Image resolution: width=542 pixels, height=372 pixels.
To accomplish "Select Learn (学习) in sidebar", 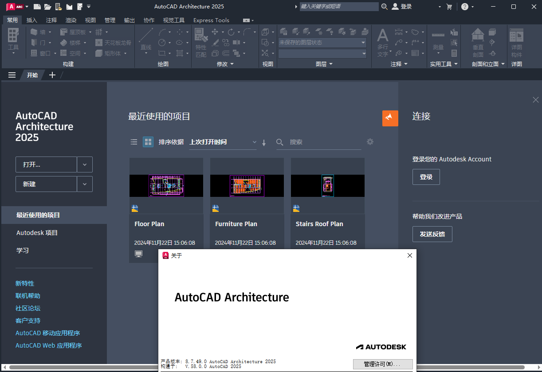I will (23, 251).
